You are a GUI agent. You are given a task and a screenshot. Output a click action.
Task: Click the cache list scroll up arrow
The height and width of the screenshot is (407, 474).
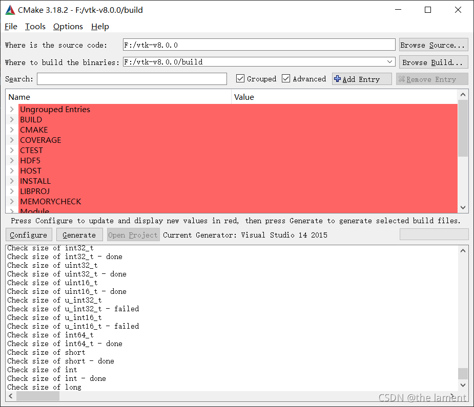click(x=463, y=95)
